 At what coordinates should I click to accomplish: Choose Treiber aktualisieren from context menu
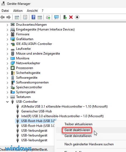pyautogui.click(x=78, y=124)
